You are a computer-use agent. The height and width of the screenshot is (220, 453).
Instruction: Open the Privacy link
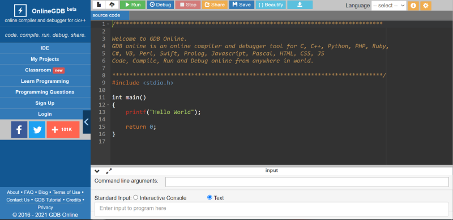coord(45,208)
